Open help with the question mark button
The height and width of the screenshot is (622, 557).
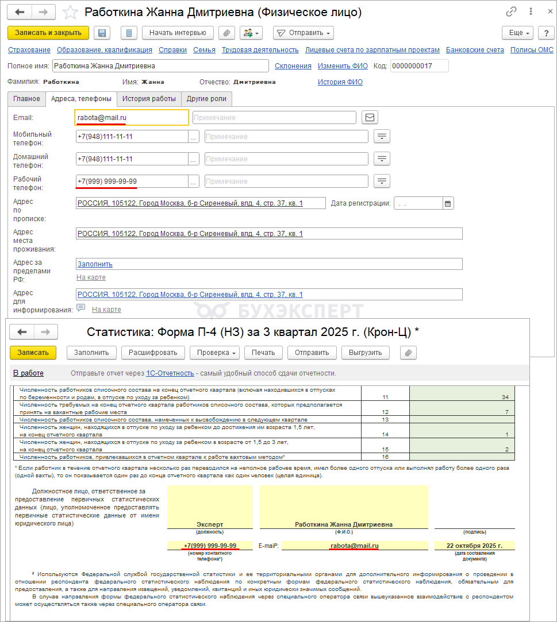click(x=546, y=33)
